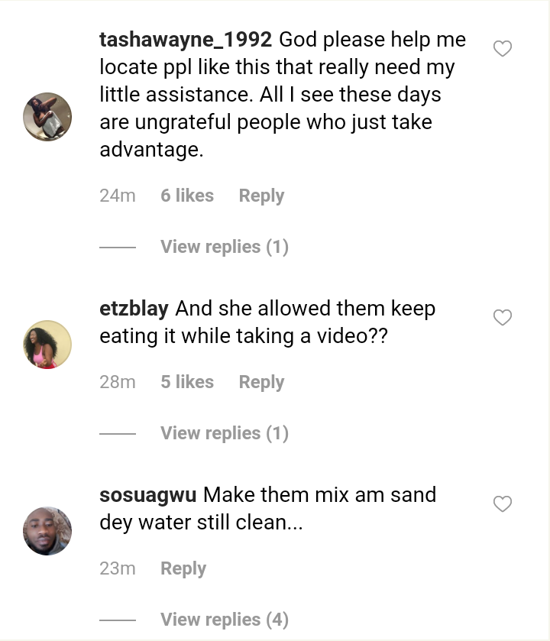The image size is (550, 641).
Task: Click the 24m timestamp on first comment
Action: pyautogui.click(x=118, y=196)
